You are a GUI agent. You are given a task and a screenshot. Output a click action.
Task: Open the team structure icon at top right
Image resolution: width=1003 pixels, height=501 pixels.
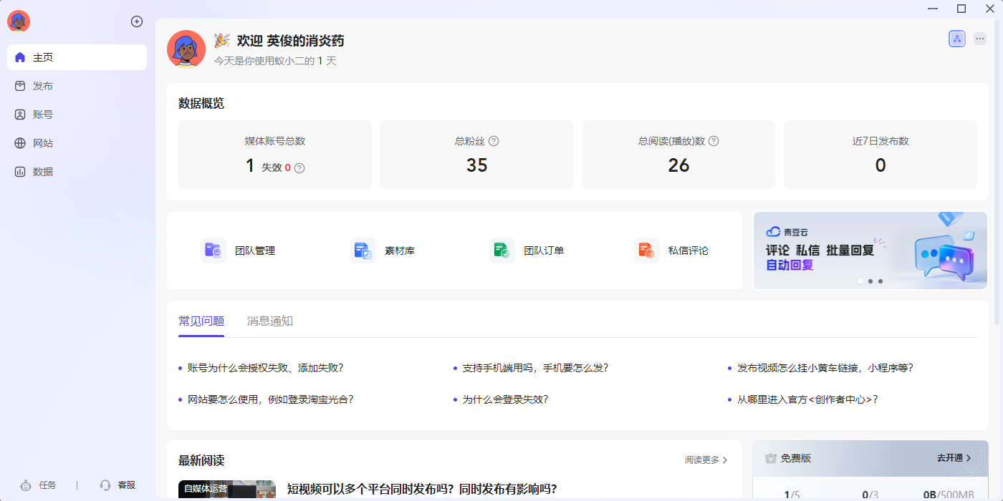957,39
